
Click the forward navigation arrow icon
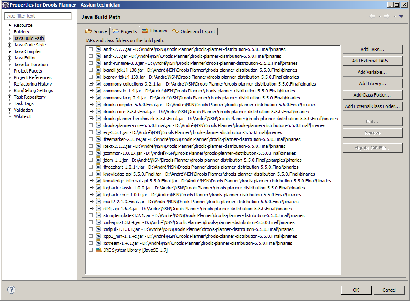pyautogui.click(x=386, y=16)
